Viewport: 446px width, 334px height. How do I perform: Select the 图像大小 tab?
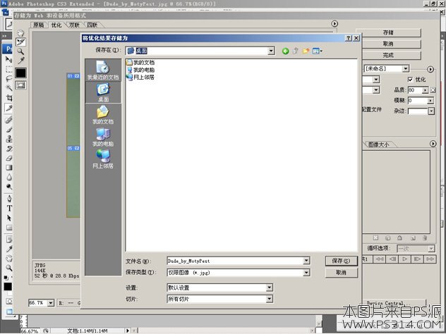coord(379,144)
